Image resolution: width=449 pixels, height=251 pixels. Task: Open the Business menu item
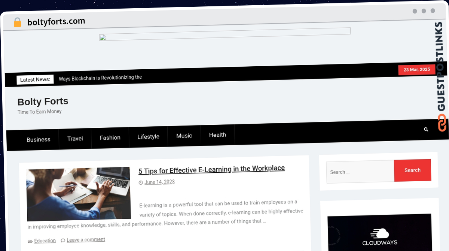tap(38, 139)
